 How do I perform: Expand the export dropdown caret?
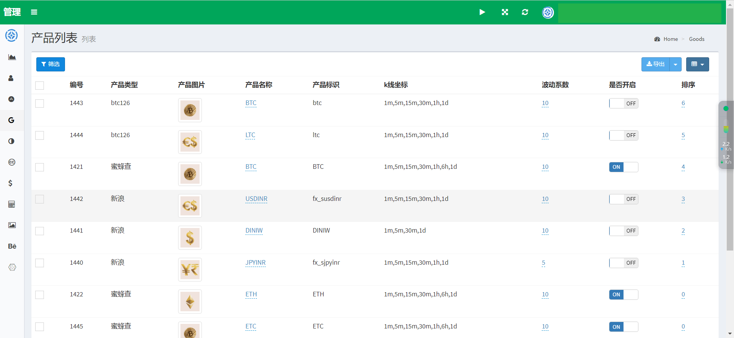click(676, 65)
